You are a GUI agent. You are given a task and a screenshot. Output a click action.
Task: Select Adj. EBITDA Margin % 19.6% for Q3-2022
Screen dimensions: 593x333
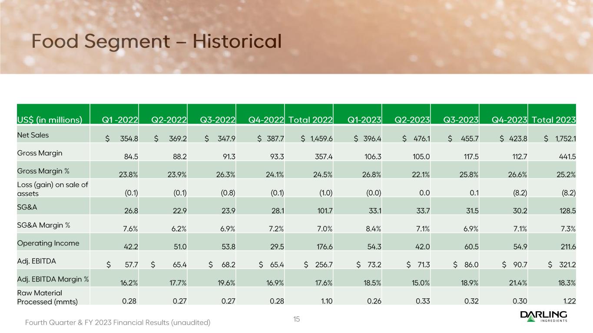point(226,282)
